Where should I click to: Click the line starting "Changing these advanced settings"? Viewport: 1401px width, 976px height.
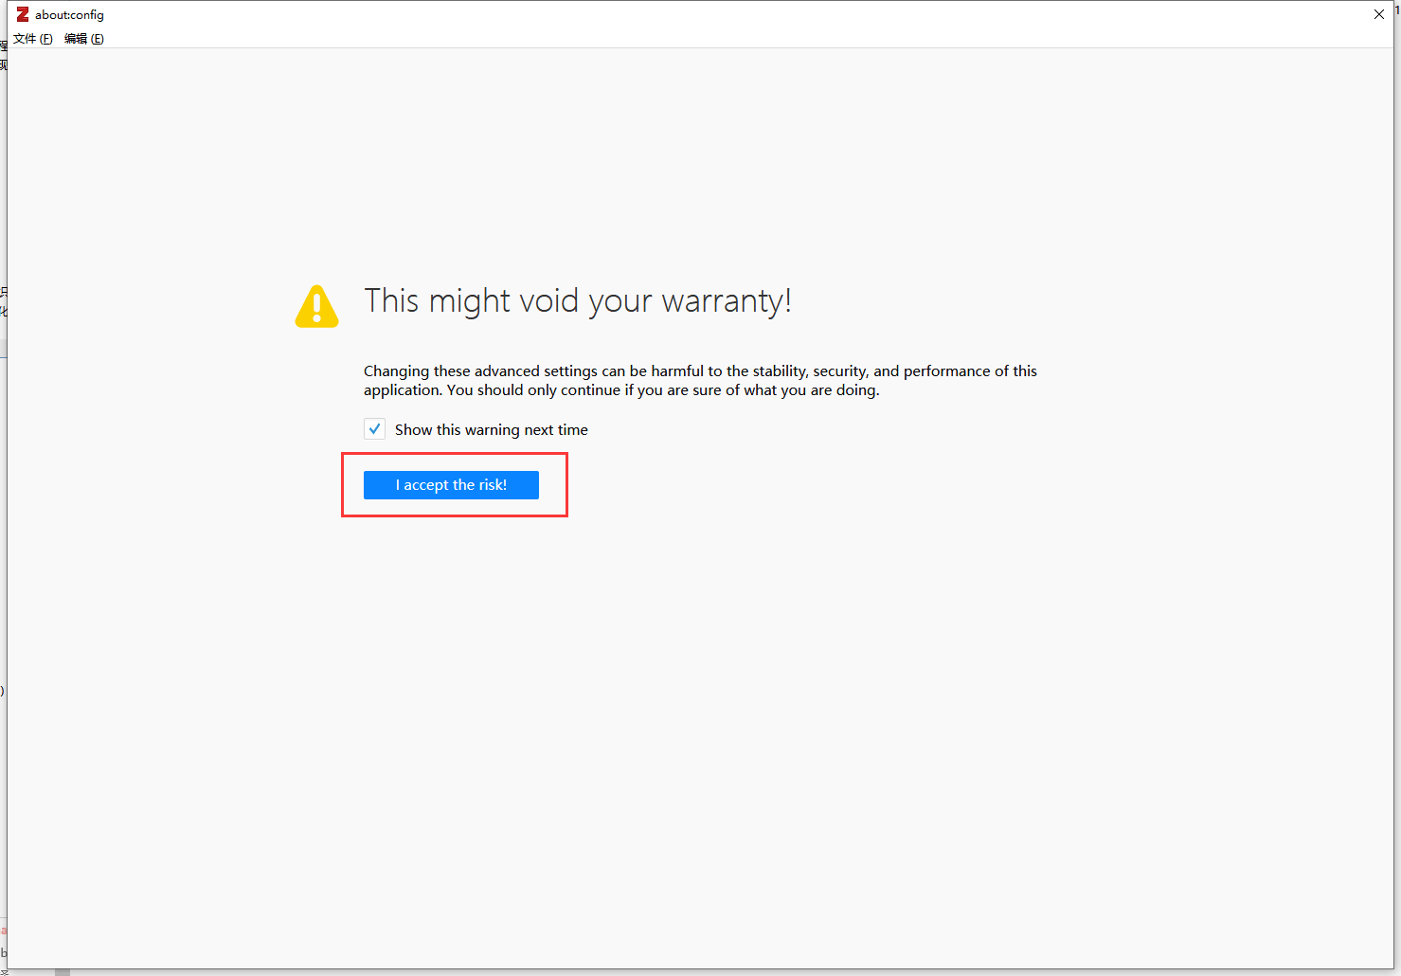pyautogui.click(x=699, y=371)
